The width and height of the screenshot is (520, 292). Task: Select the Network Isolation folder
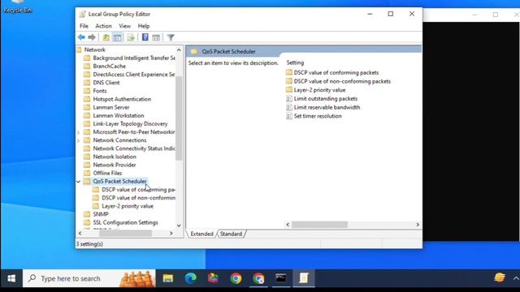pos(115,157)
